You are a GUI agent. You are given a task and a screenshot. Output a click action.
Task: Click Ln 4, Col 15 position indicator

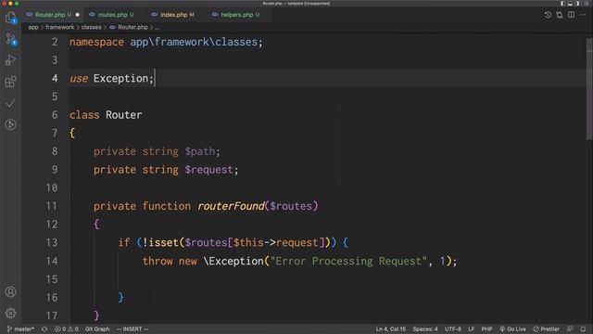[391, 329]
